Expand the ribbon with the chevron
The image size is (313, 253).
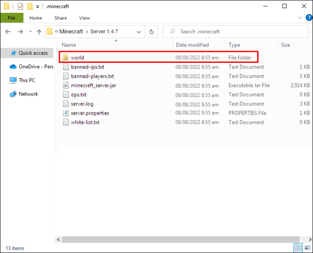pos(300,18)
